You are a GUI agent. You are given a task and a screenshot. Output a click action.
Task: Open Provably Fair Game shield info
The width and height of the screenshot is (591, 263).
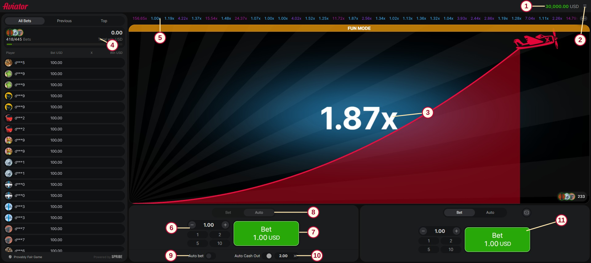point(10,257)
